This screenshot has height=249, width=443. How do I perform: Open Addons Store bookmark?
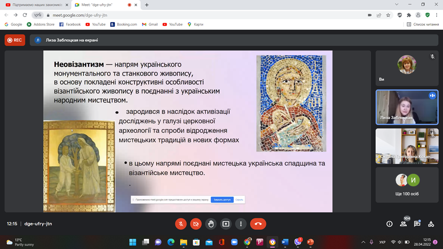(40, 24)
